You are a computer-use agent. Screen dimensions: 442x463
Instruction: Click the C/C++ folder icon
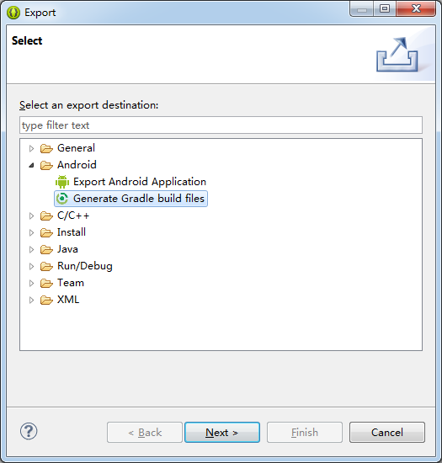[46, 216]
